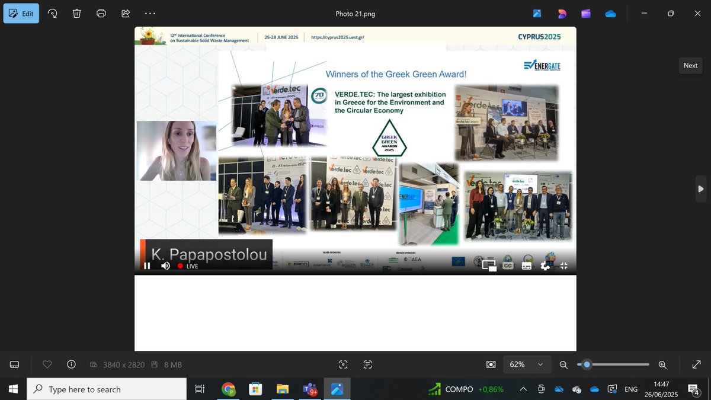Click the speaker volume icon in the photo

pyautogui.click(x=165, y=266)
